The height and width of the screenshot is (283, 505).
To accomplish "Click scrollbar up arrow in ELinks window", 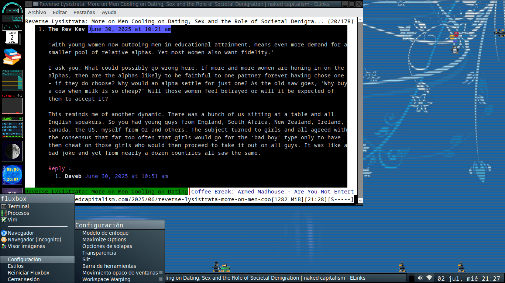I will coord(360,20).
